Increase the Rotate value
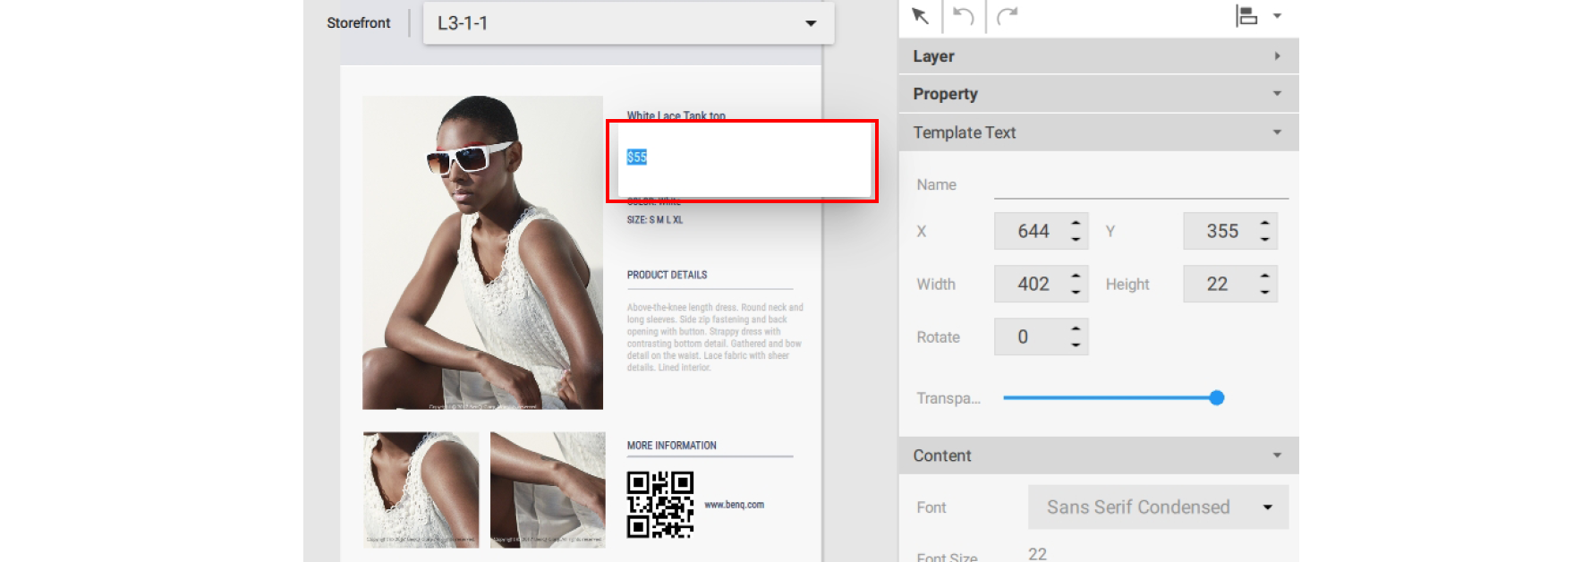 coord(1076,328)
